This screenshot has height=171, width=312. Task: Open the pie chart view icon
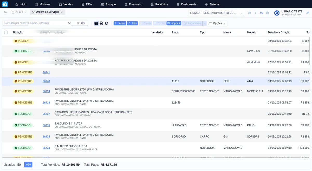(107, 23)
